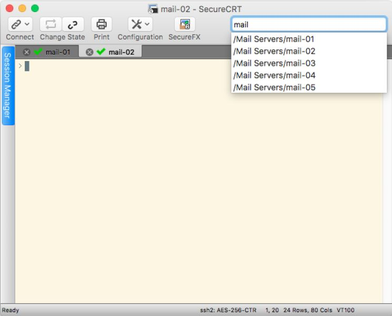Open the Connect dropdown arrow
Viewport: 392px width, 316px height.
[27, 24]
